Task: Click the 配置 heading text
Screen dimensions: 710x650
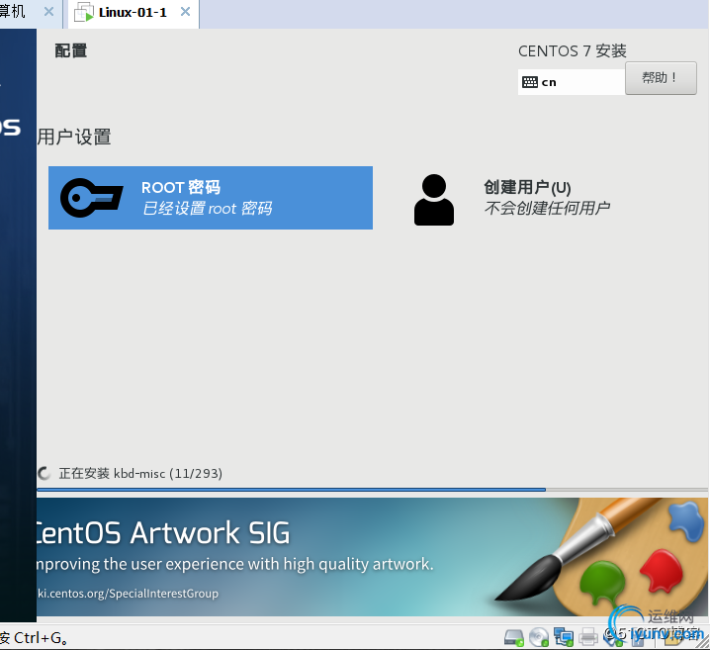Action: pyautogui.click(x=71, y=50)
